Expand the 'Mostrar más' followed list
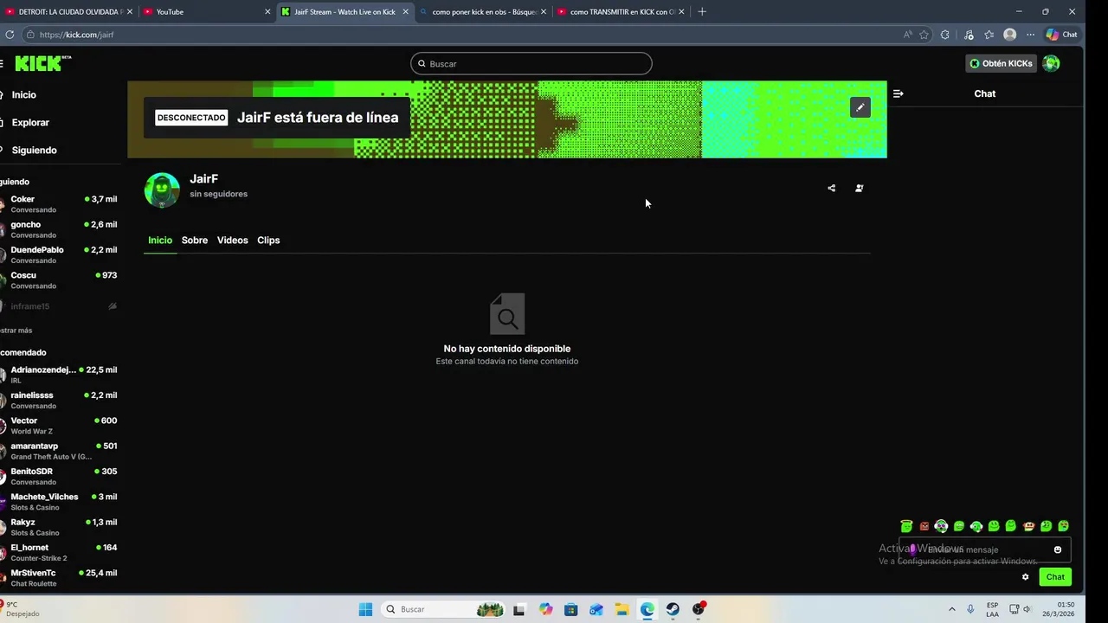Image resolution: width=1108 pixels, height=623 pixels. coord(16,331)
